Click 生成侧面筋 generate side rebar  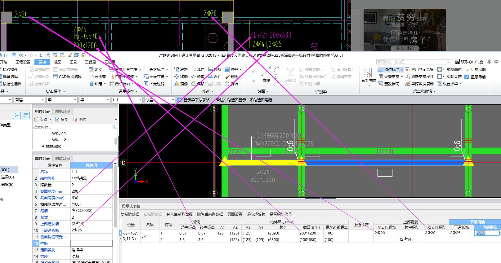click(x=449, y=69)
